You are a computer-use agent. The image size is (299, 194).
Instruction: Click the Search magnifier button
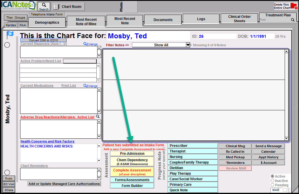click(44, 6)
